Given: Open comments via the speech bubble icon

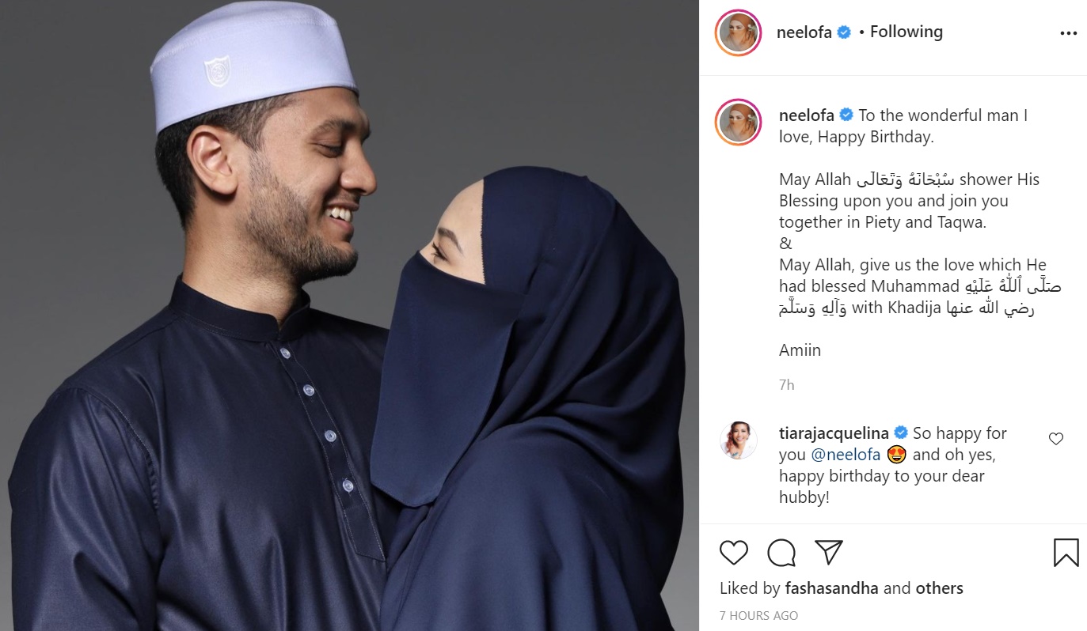Looking at the screenshot, I should (781, 552).
